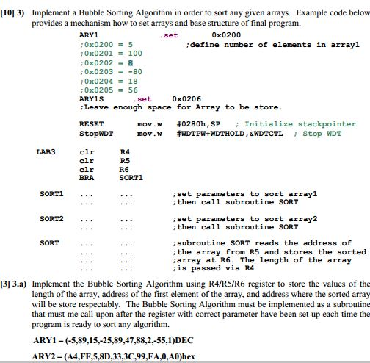Click the ';0x0201 = 100' comment line
This screenshot has width=370, height=363.
pyautogui.click(x=111, y=54)
